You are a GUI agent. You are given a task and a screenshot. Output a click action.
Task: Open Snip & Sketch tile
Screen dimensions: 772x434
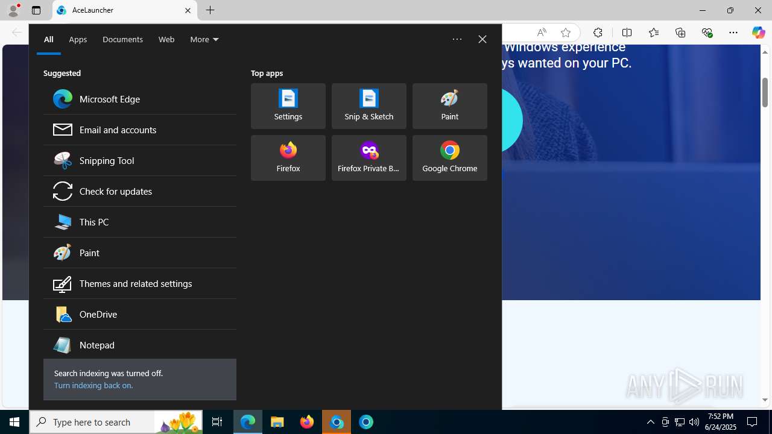(x=369, y=106)
